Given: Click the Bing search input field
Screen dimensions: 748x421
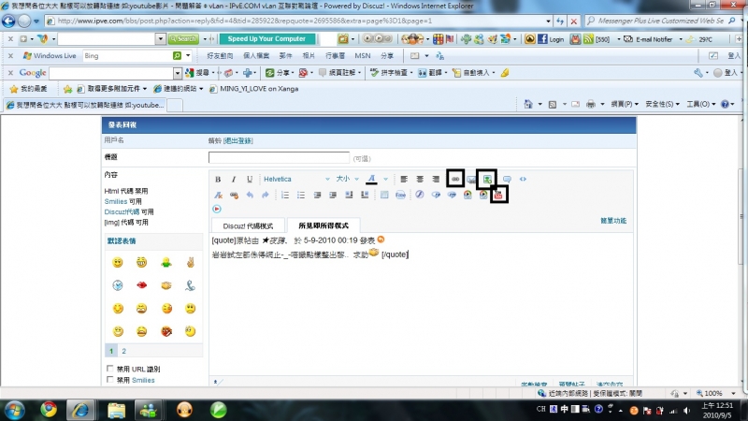Looking at the screenshot, I should click(x=127, y=56).
